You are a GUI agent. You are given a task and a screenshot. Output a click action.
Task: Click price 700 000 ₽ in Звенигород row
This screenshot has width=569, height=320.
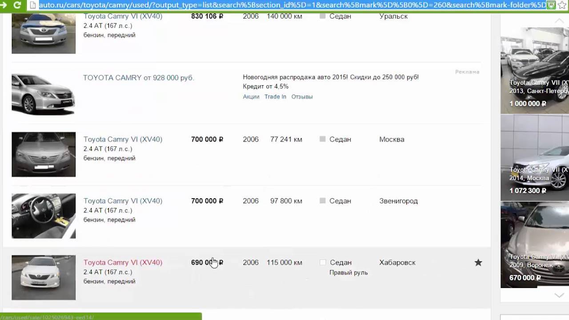tap(207, 201)
